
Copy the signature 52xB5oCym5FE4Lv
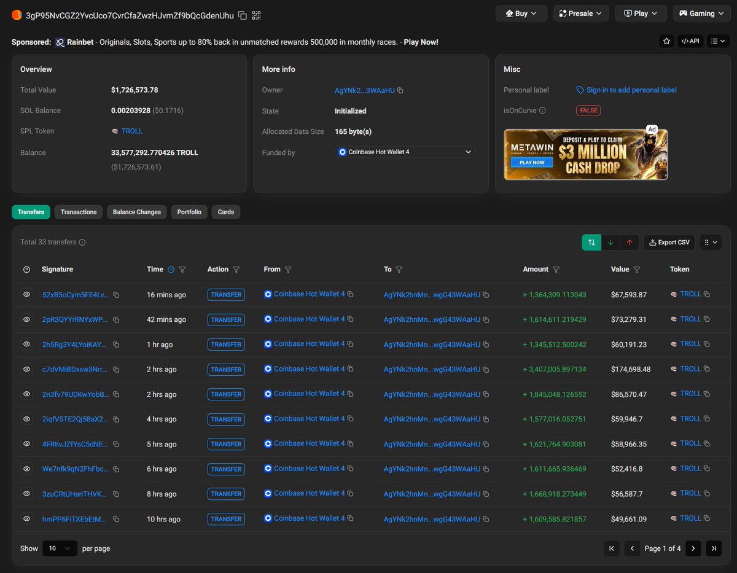[x=116, y=295]
